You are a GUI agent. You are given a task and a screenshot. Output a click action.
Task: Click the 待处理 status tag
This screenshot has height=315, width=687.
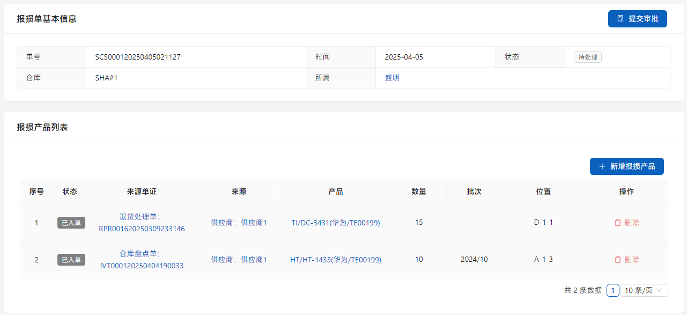coord(587,57)
